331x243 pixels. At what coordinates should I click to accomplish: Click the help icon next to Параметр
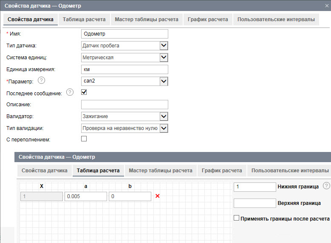(x=41, y=81)
